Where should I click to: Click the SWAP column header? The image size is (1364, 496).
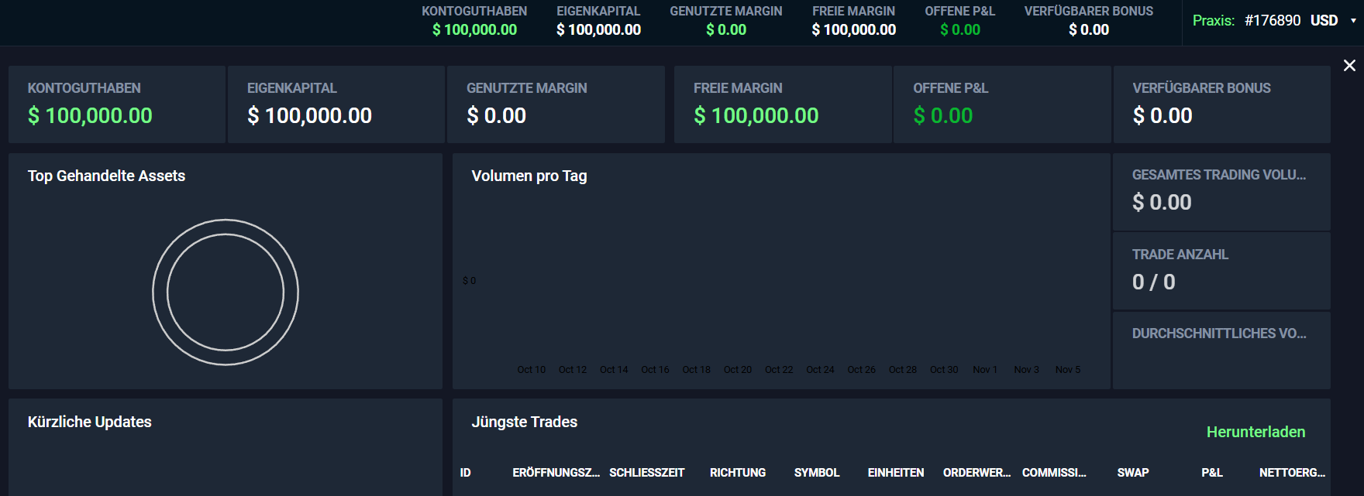[1132, 473]
